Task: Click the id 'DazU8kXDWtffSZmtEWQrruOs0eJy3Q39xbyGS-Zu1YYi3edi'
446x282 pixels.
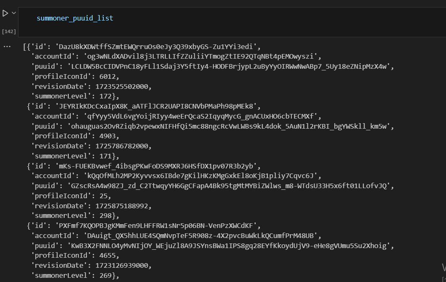Action: (156, 47)
